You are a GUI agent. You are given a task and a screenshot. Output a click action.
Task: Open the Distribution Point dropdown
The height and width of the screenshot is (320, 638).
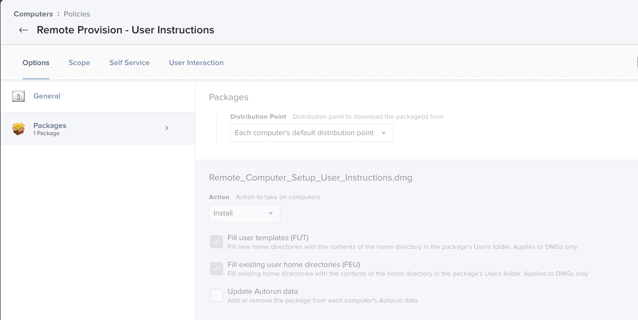[304, 133]
